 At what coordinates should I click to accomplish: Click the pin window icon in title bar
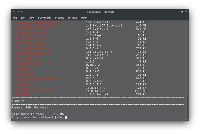pos(182,12)
